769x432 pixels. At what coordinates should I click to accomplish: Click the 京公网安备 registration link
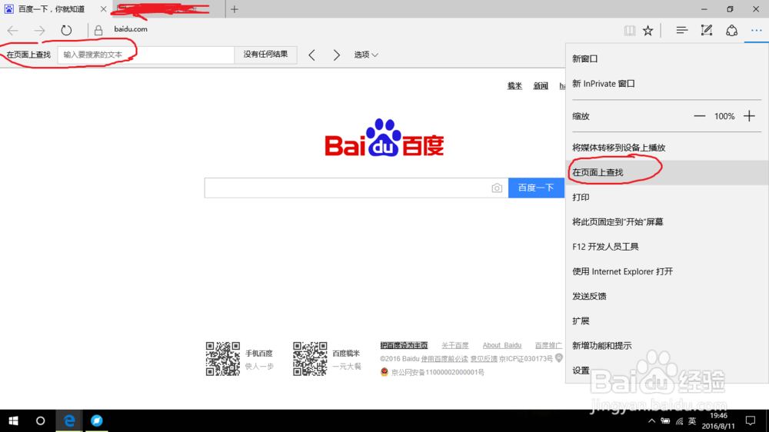coord(437,373)
